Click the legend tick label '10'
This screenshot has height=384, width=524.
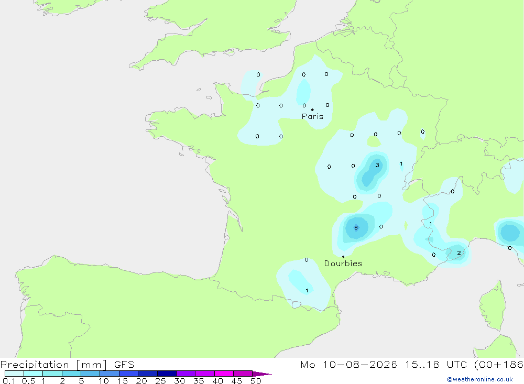pyautogui.click(x=104, y=381)
